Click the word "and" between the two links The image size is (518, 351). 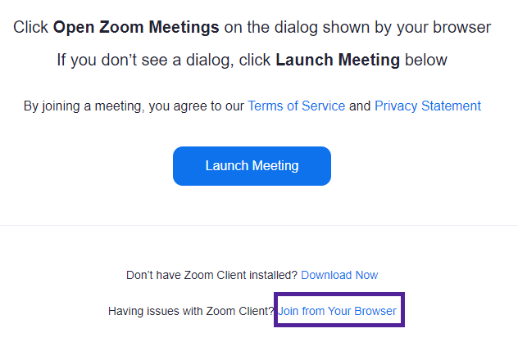pyautogui.click(x=360, y=106)
